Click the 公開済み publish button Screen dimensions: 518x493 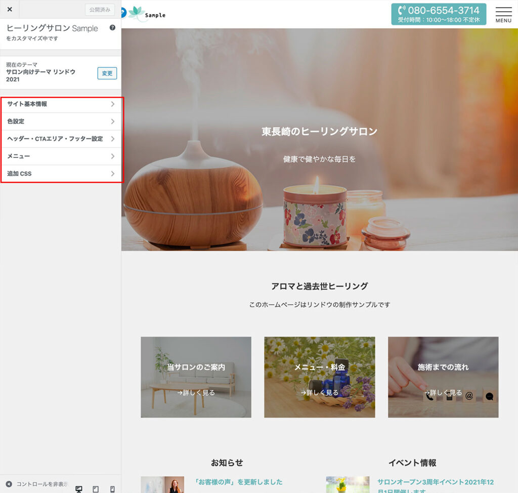[x=100, y=10]
